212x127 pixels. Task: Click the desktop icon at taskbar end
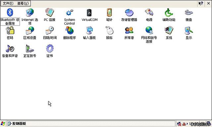click(x=208, y=123)
